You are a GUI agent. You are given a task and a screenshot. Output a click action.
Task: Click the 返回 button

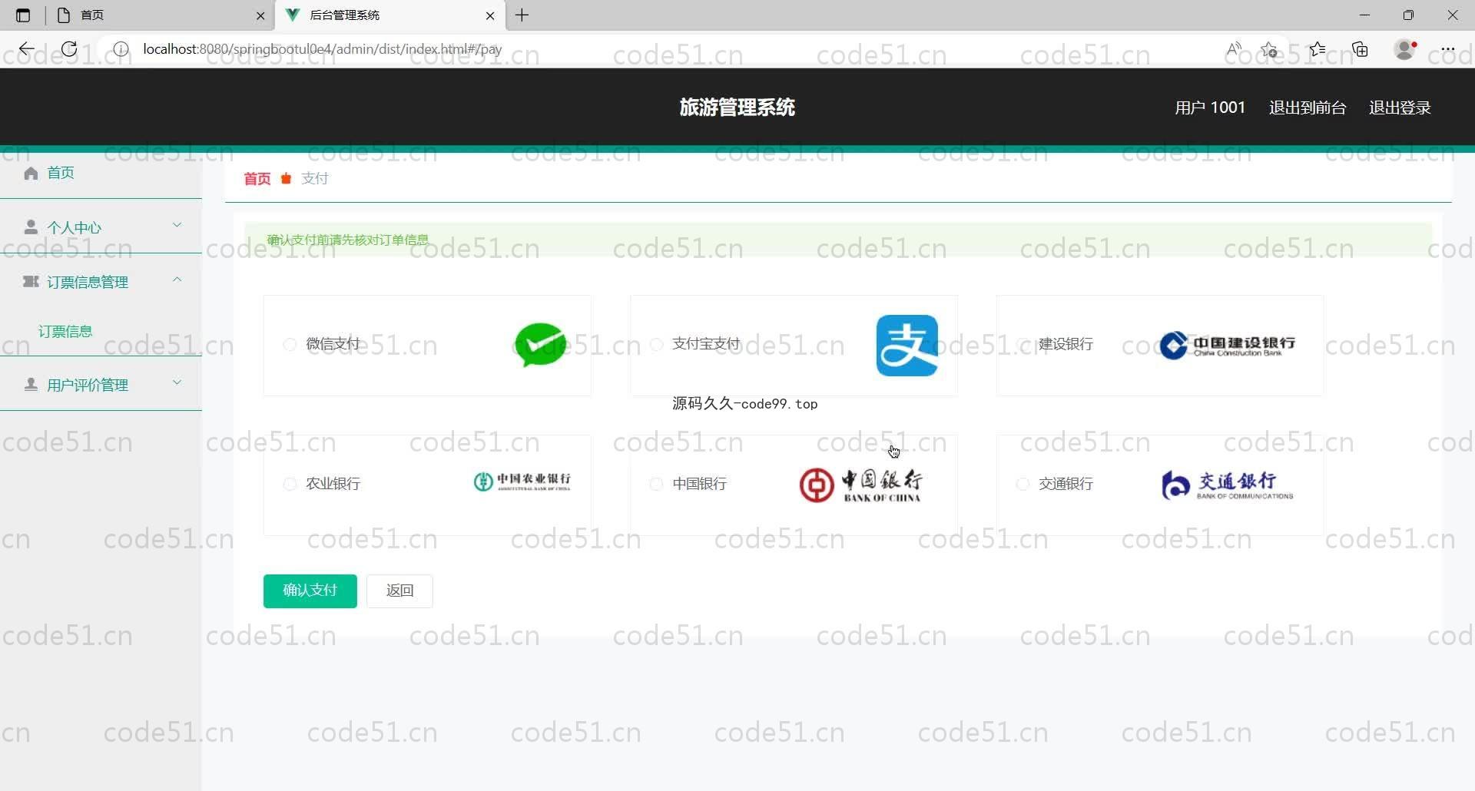point(399,591)
